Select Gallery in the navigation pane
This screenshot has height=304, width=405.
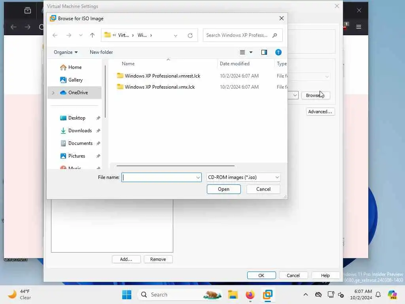click(75, 80)
